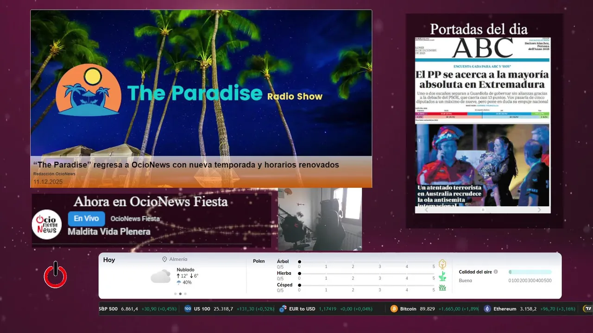Open The Paradise regresa a OcioNews headline

(186, 165)
